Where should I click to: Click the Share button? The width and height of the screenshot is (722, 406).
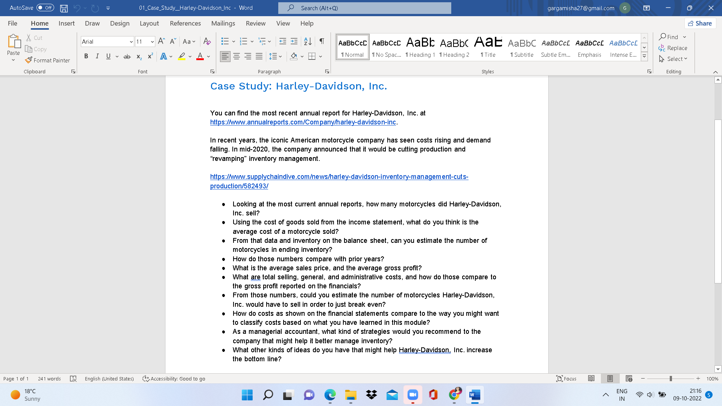pos(700,23)
